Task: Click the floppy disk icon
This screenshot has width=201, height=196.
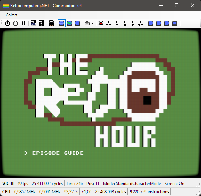Action: (41, 23)
